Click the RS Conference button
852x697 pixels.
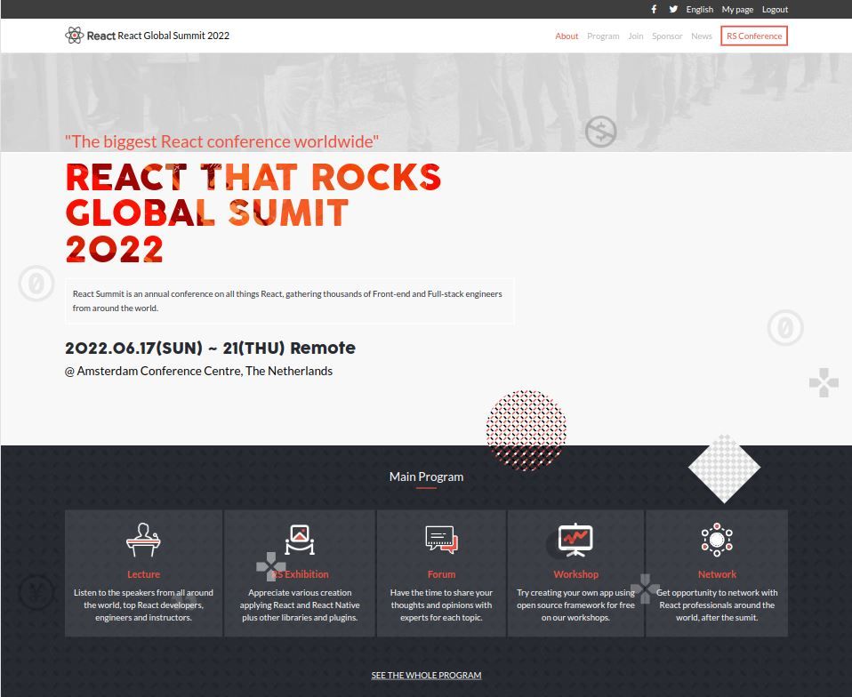[x=754, y=36]
